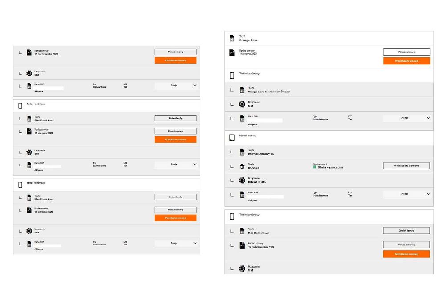Click the Strefa Domowa house icon
445x285 pixels.
pos(242,166)
